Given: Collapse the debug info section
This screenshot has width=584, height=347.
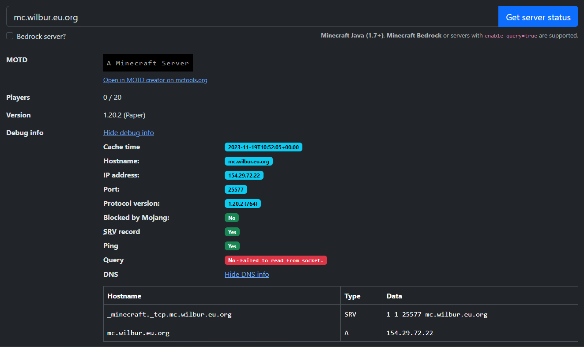Looking at the screenshot, I should click(128, 132).
